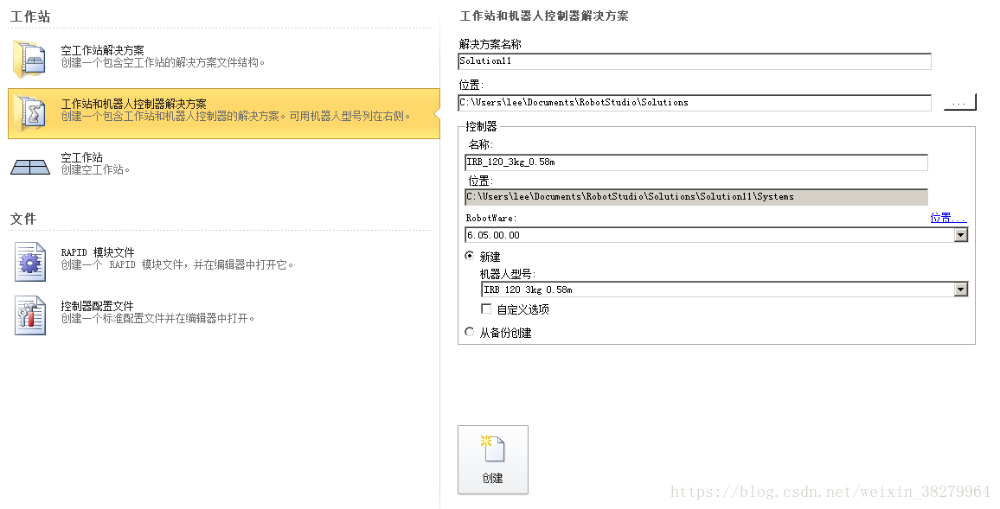Click description 创建一个标准配置文件并在编辑器中打开。
Viewport: 1000px width, 509px height.
pos(158,319)
